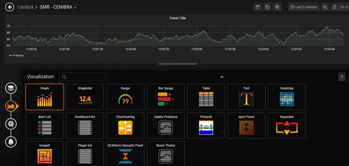The height and width of the screenshot is (166, 349).
Task: Open the Visualization tab in the editor sidebar
Action: [x=10, y=106]
